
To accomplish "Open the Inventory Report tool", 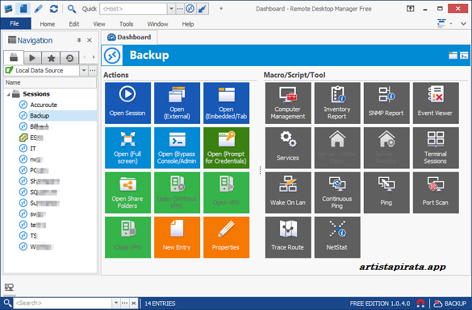I will (x=337, y=103).
